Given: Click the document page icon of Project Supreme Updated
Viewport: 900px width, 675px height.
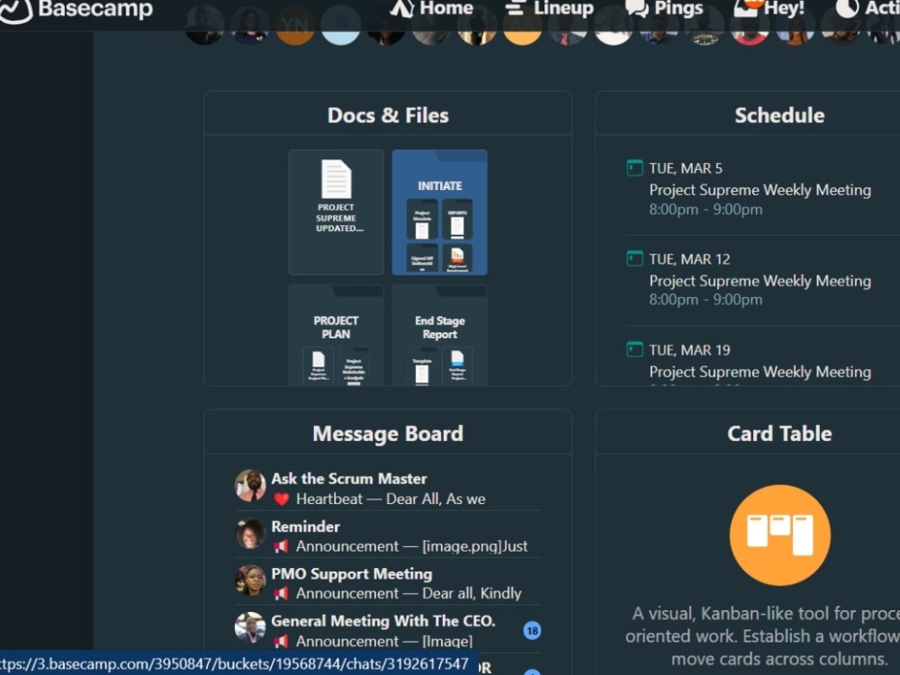Looking at the screenshot, I should pyautogui.click(x=337, y=179).
